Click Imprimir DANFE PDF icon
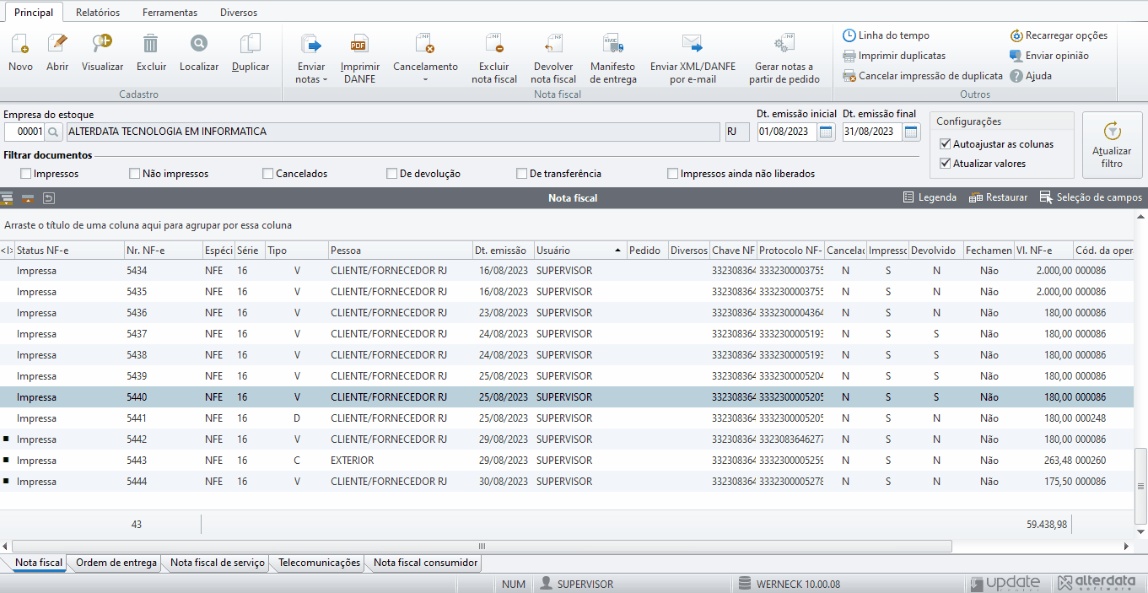 360,45
